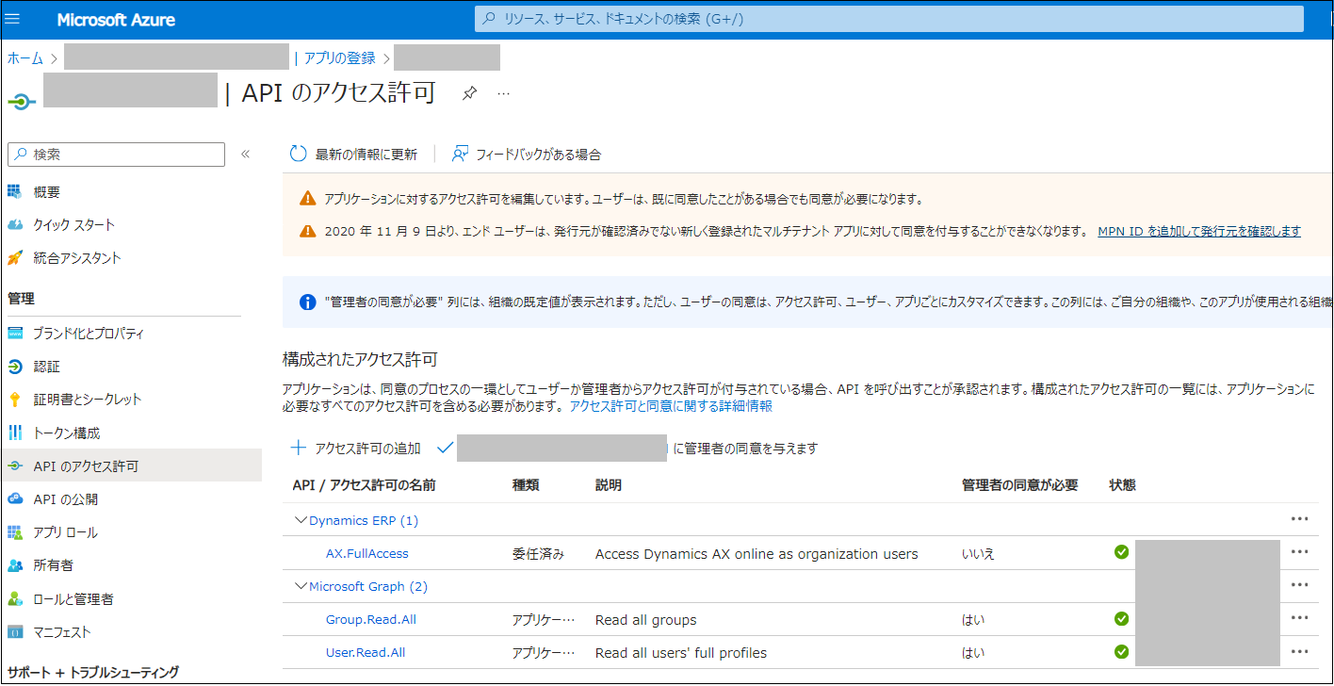
Task: Open the User.Read.All permission link
Action: [366, 652]
